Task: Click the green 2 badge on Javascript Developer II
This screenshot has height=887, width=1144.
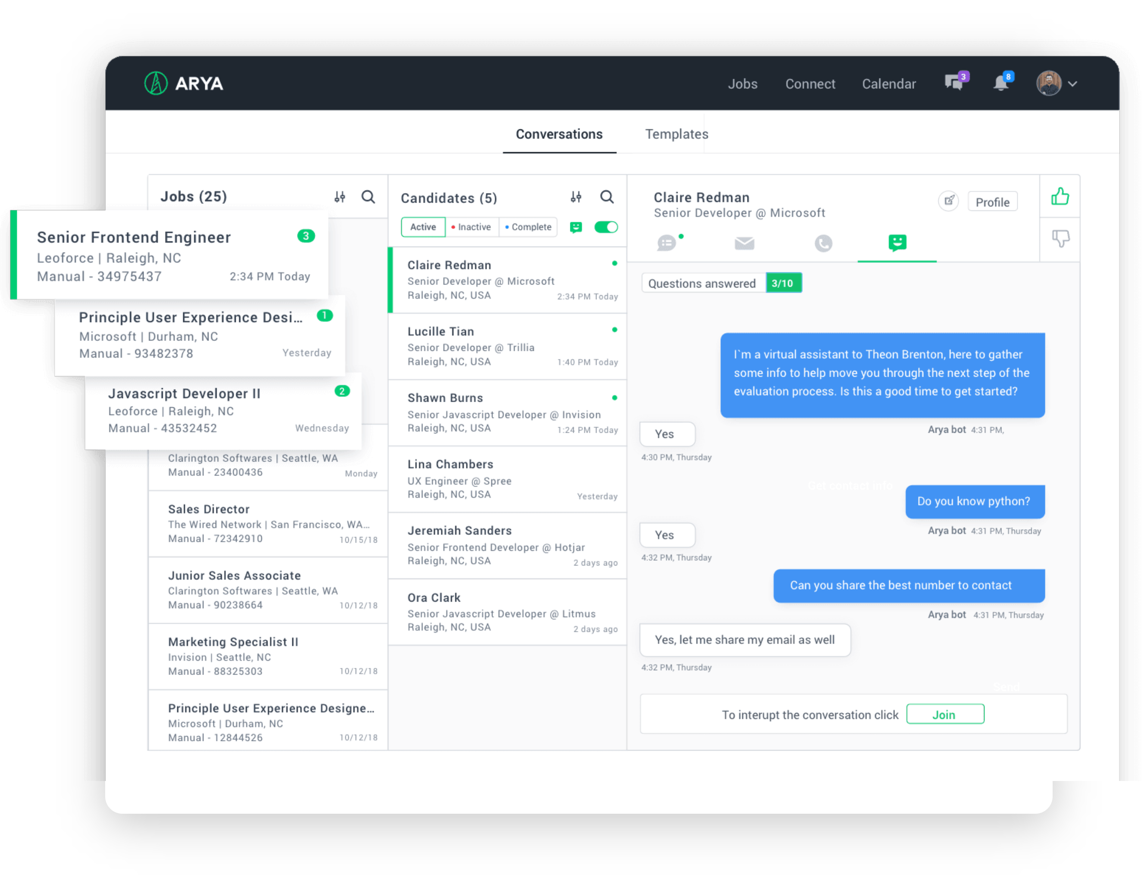Action: (342, 391)
